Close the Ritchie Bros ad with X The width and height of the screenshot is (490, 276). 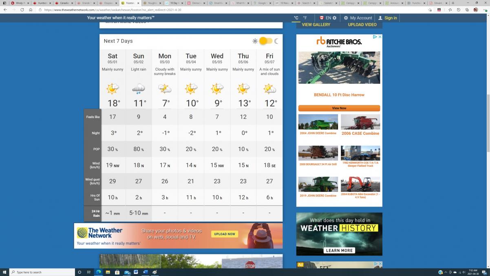point(380,37)
